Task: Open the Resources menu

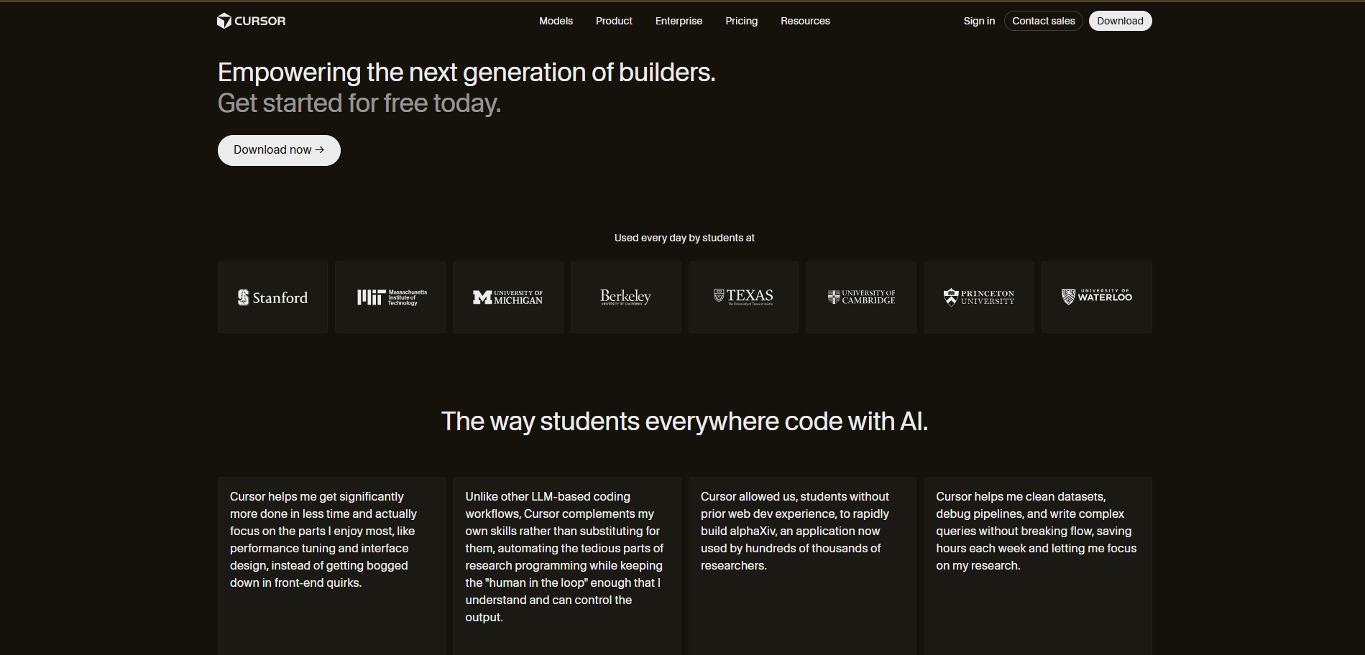Action: tap(805, 21)
